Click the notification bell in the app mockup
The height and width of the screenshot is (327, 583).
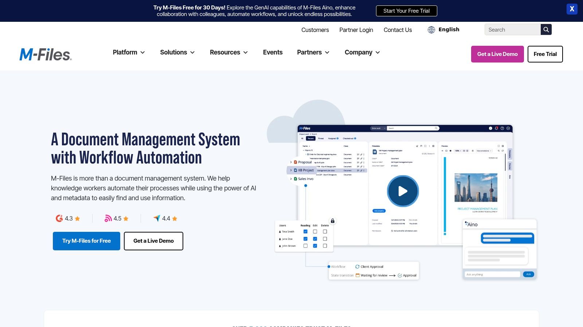coord(496,128)
